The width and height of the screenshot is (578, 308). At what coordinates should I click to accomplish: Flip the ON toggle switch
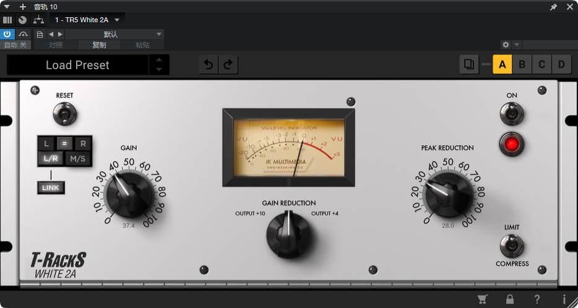pyautogui.click(x=512, y=114)
